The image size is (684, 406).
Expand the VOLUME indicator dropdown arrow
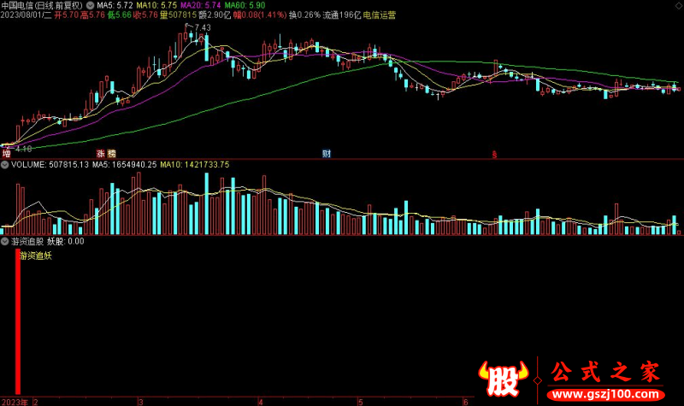tap(5, 165)
